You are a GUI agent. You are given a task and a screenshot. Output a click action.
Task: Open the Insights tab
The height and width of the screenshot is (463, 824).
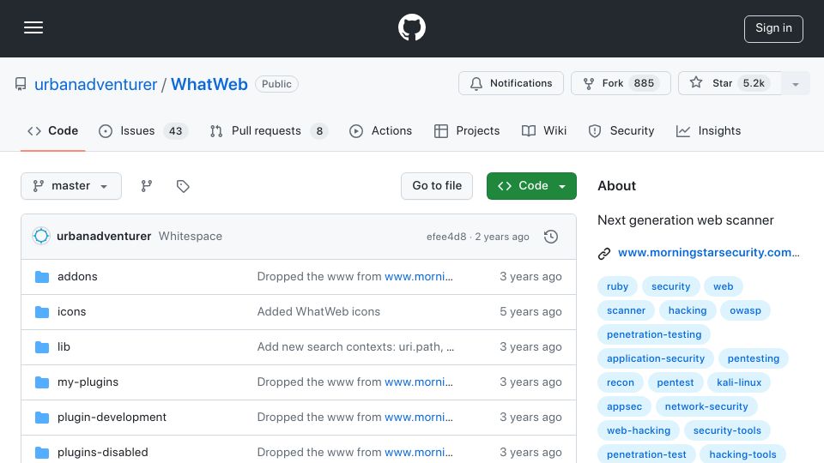[708, 130]
